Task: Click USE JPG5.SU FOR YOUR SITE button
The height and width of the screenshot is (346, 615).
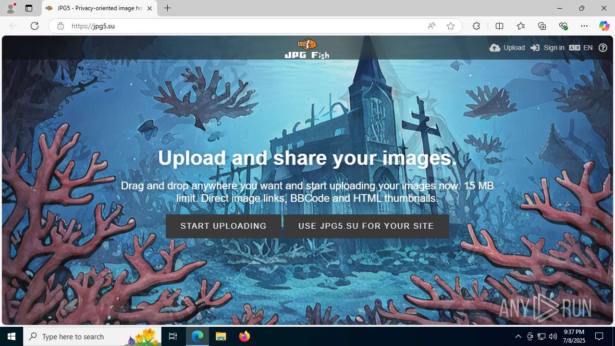Action: (366, 226)
